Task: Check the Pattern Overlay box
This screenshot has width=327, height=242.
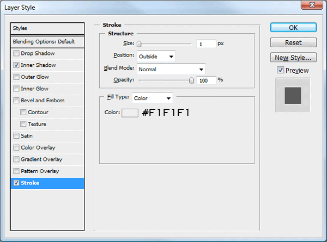Action: (x=16, y=171)
